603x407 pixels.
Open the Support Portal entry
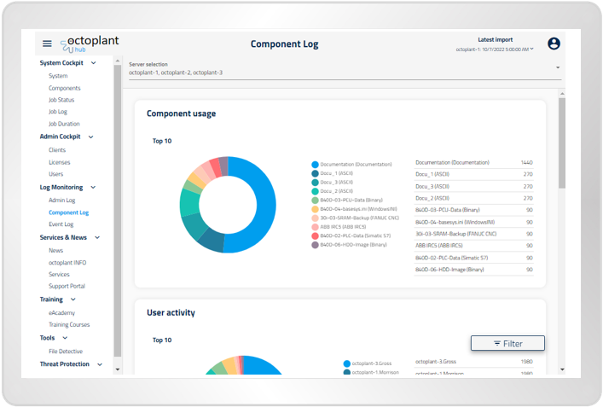(x=67, y=286)
